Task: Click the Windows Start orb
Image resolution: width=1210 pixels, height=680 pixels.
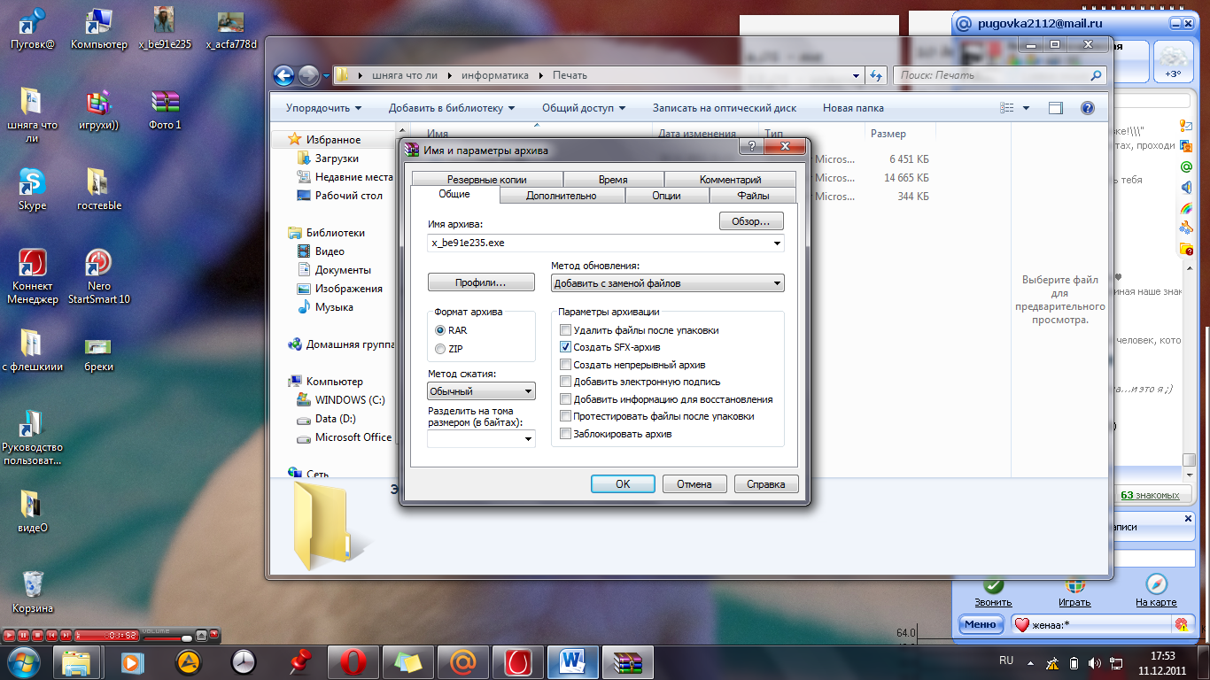Action: [x=24, y=661]
